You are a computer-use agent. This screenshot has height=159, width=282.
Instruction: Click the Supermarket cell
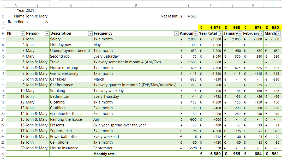coord(71,131)
